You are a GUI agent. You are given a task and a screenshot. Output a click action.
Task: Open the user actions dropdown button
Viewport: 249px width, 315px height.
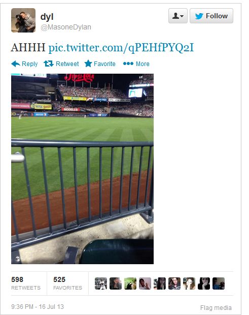(178, 16)
